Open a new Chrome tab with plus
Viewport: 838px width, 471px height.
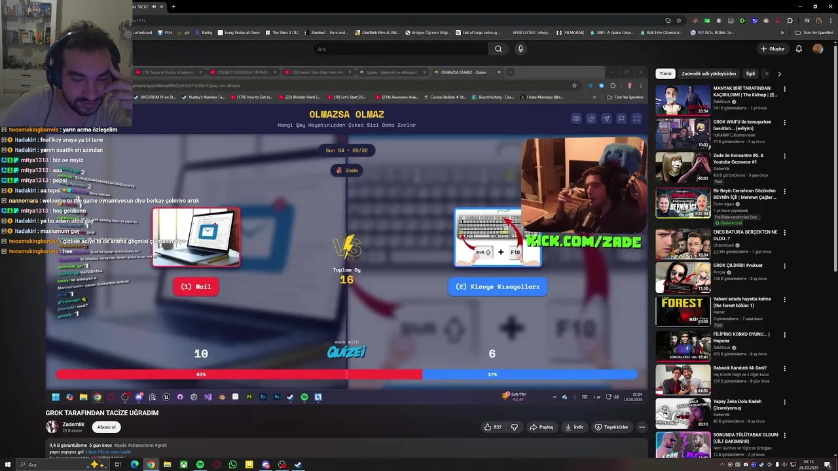coord(173,7)
